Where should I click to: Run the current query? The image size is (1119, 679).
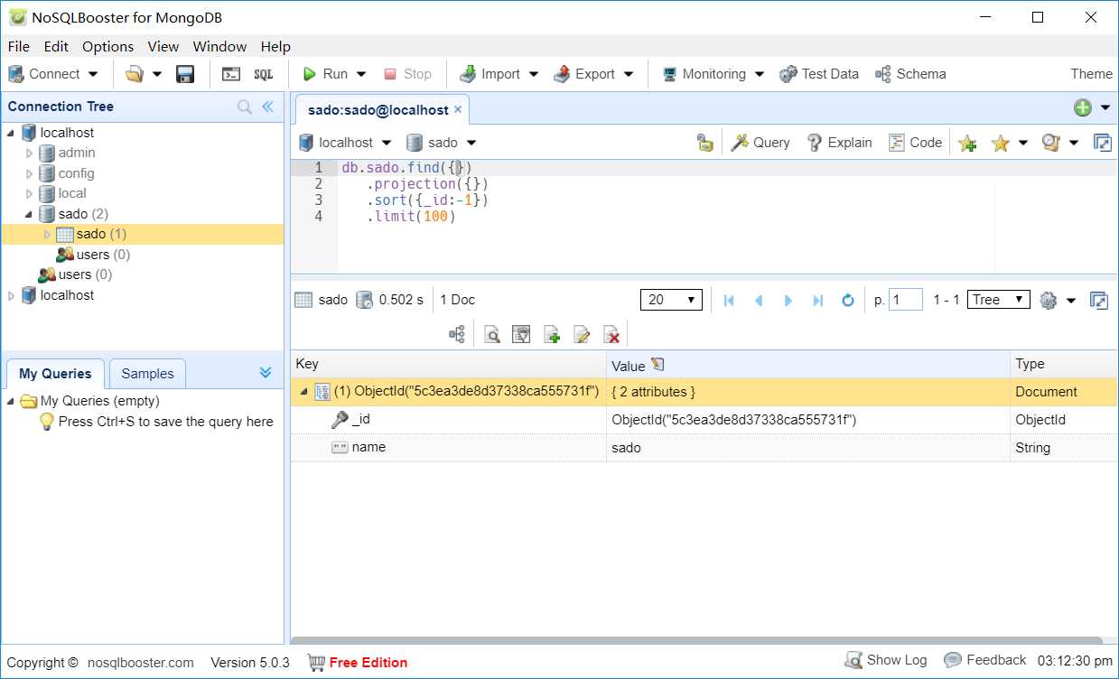tap(325, 74)
